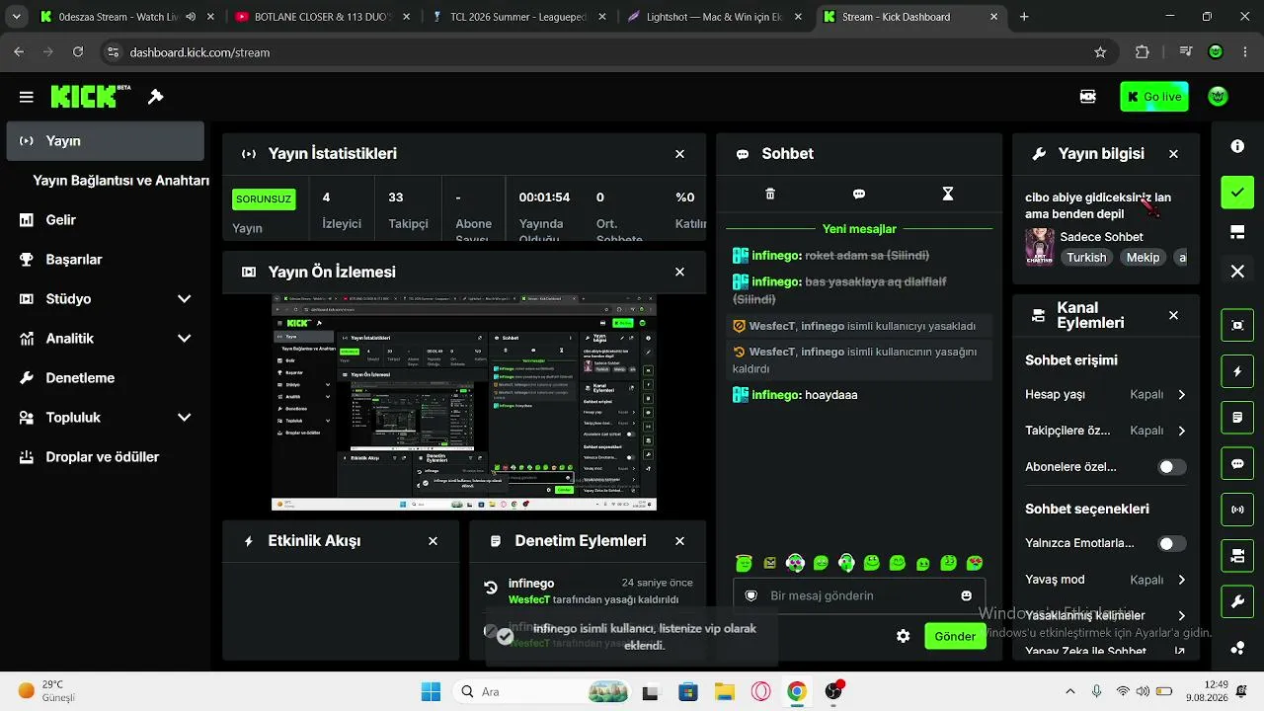
Task: Open the Başarılar page
Action: [105, 260]
